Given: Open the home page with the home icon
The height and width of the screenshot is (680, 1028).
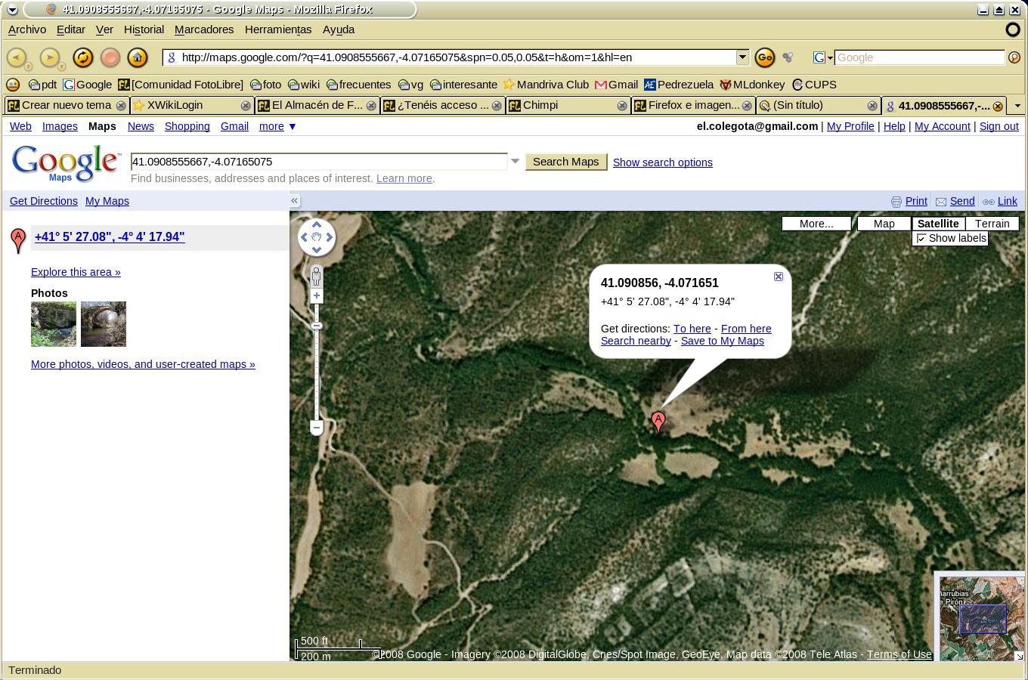Looking at the screenshot, I should click(x=138, y=57).
